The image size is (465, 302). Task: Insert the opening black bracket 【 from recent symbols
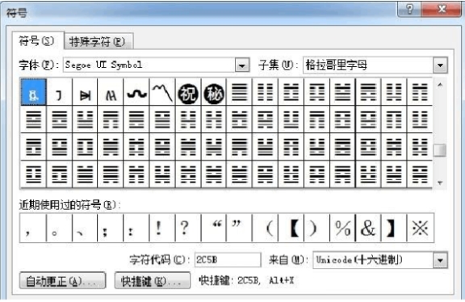click(x=291, y=228)
